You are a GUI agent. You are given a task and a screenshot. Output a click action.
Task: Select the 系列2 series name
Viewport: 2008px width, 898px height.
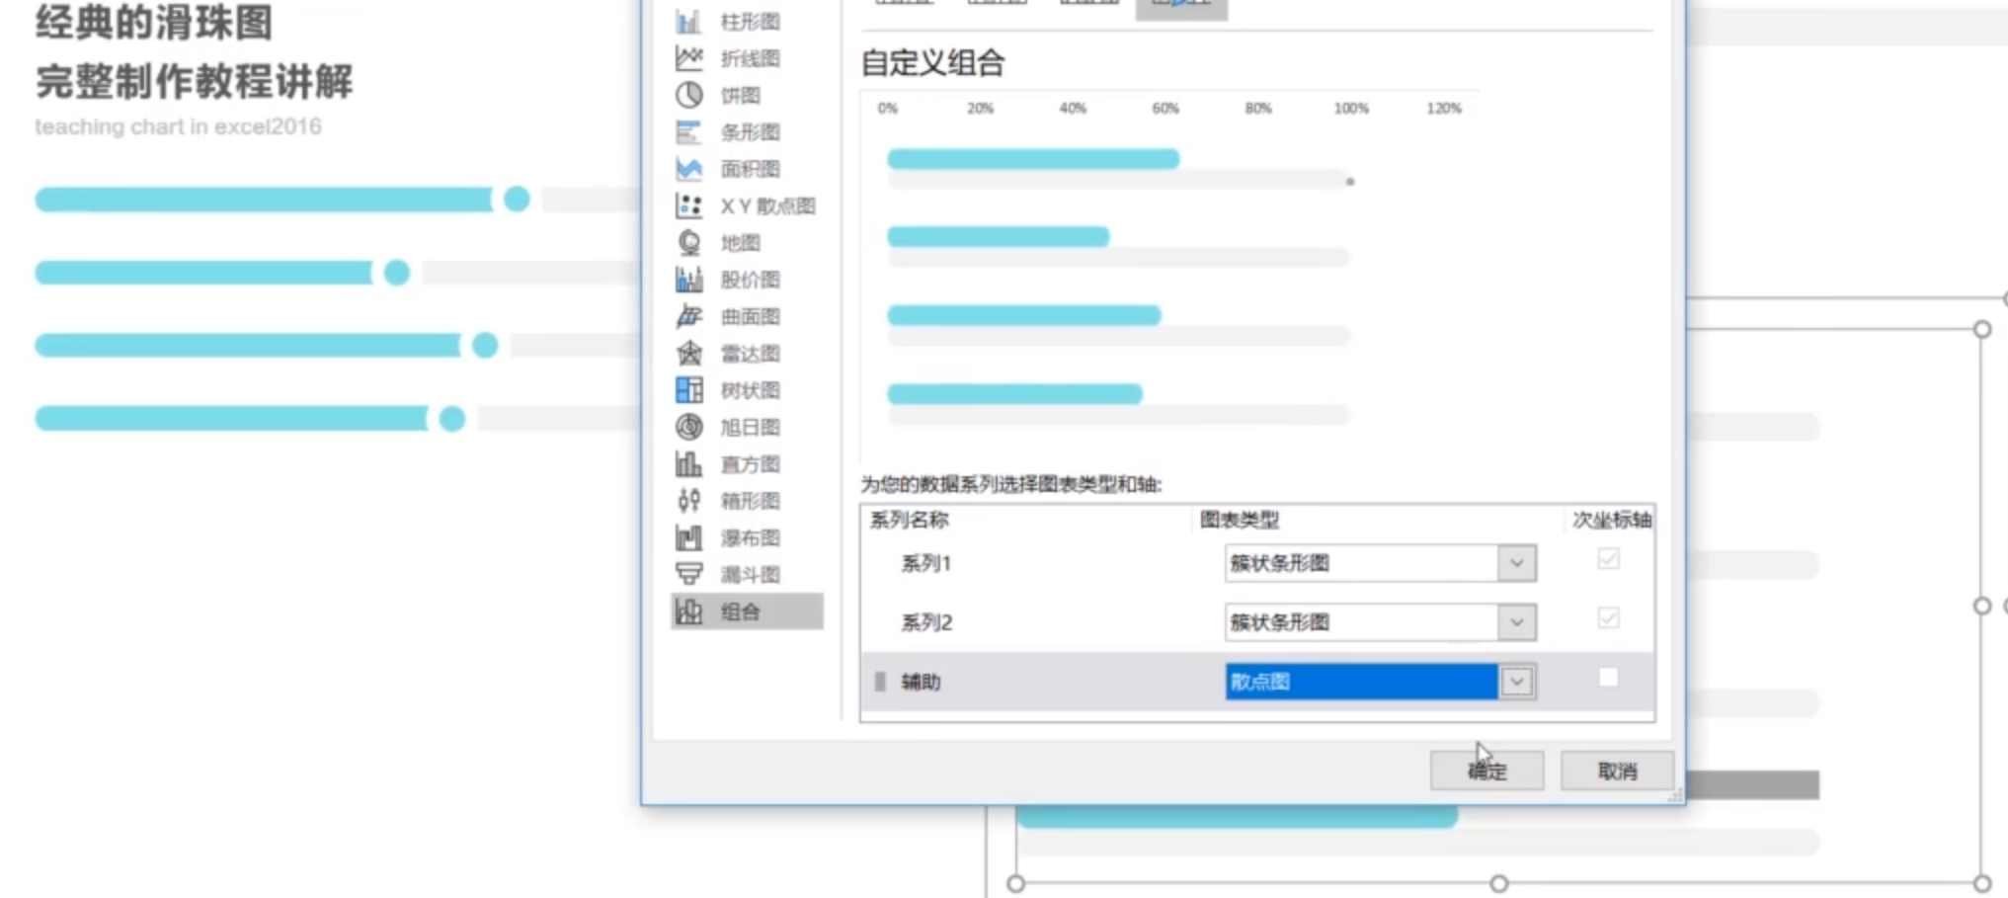tap(925, 622)
